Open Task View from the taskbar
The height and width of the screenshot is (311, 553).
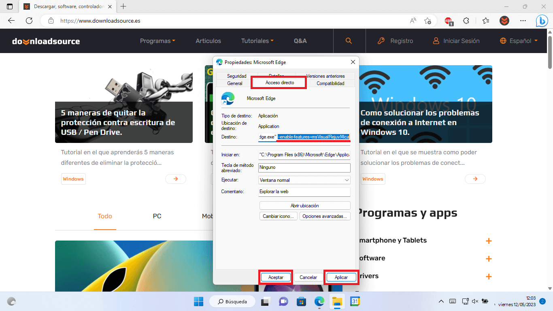coord(265,301)
